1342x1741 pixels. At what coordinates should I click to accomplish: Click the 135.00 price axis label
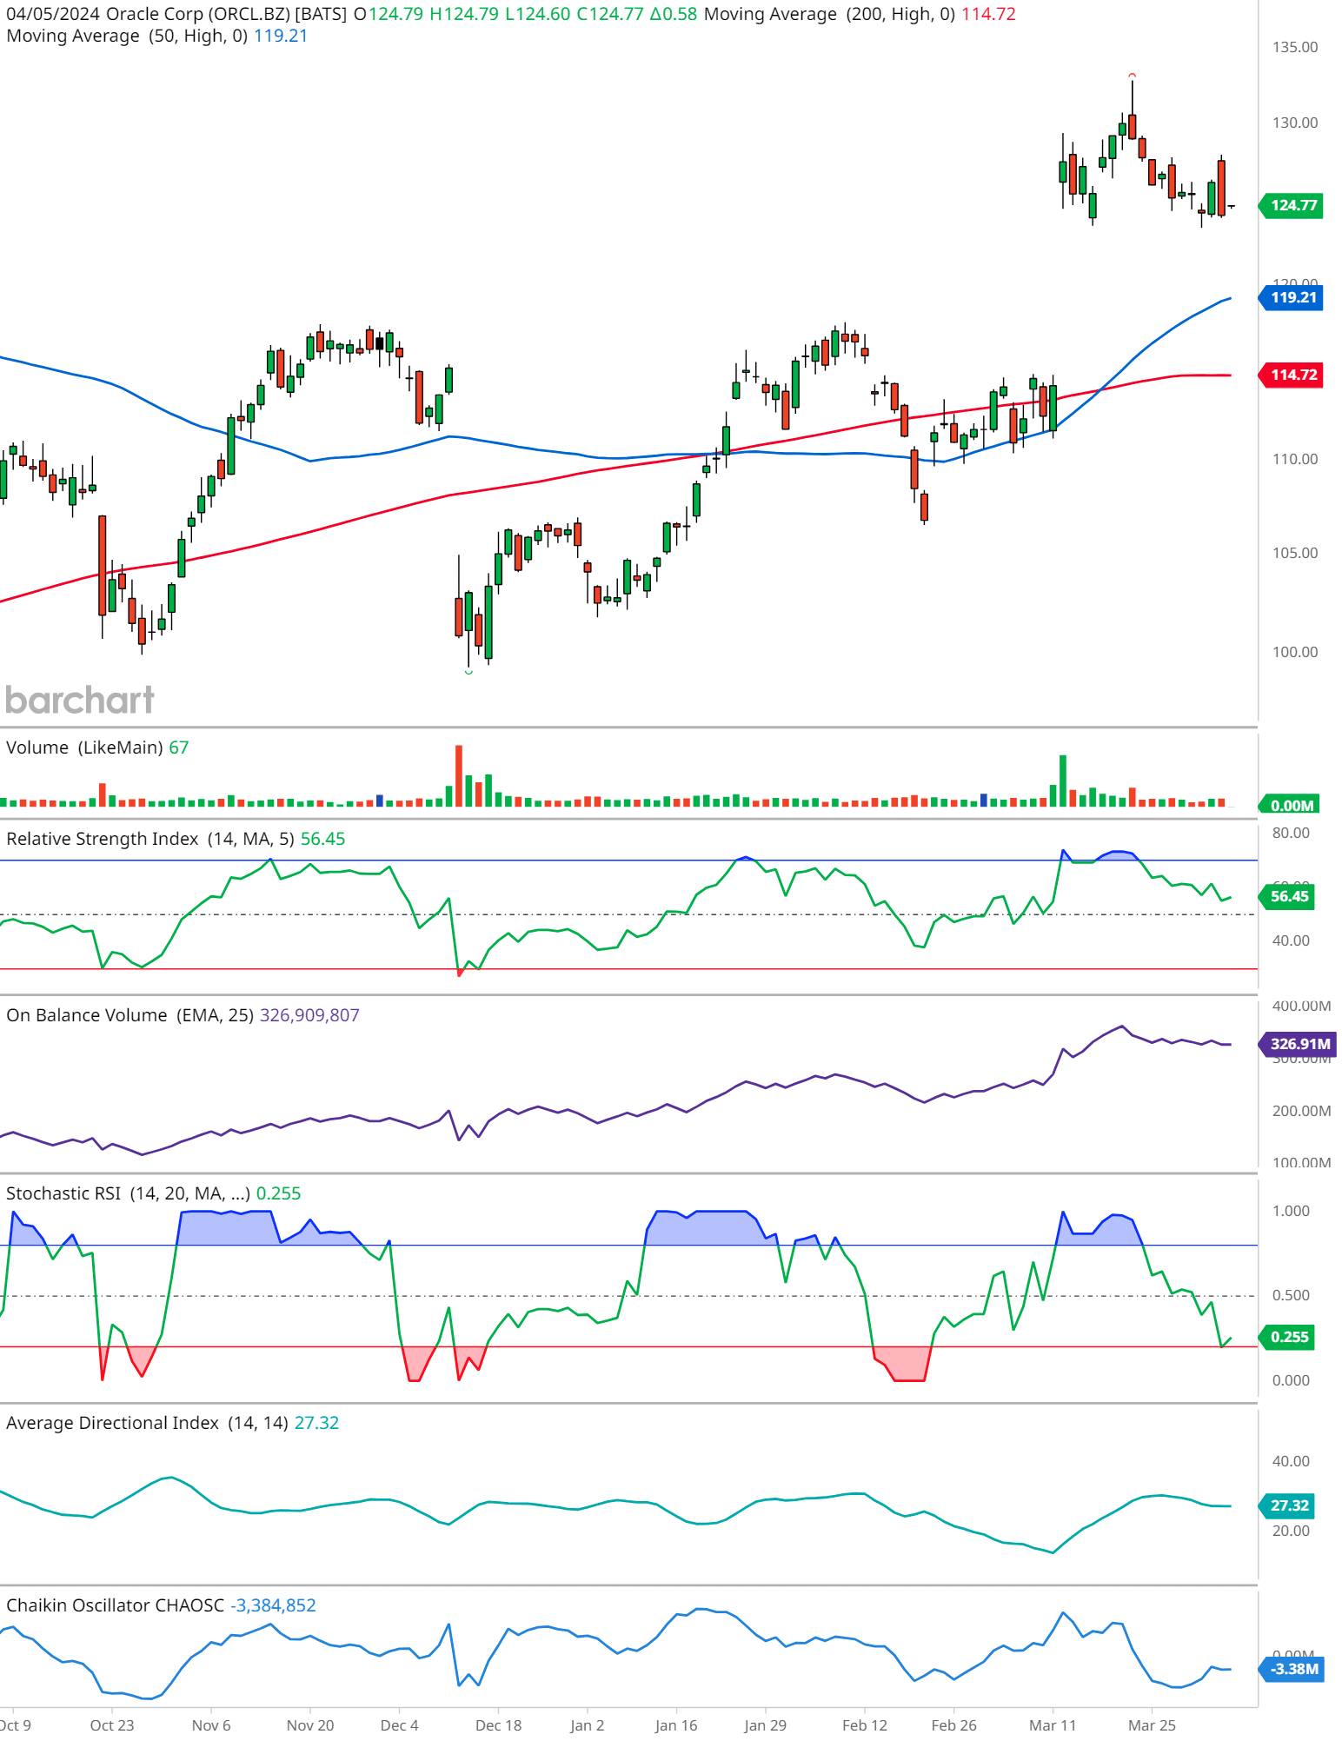(x=1295, y=48)
